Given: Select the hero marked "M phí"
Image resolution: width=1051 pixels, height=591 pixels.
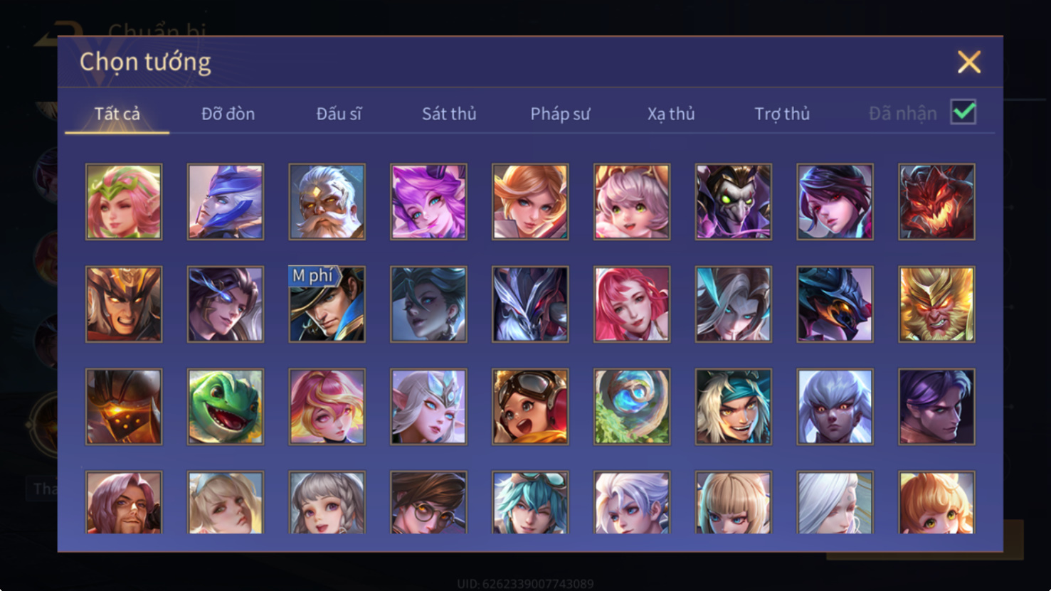Looking at the screenshot, I should pyautogui.click(x=327, y=304).
